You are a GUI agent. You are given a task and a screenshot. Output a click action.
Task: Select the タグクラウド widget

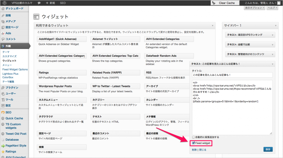click(x=62, y=117)
